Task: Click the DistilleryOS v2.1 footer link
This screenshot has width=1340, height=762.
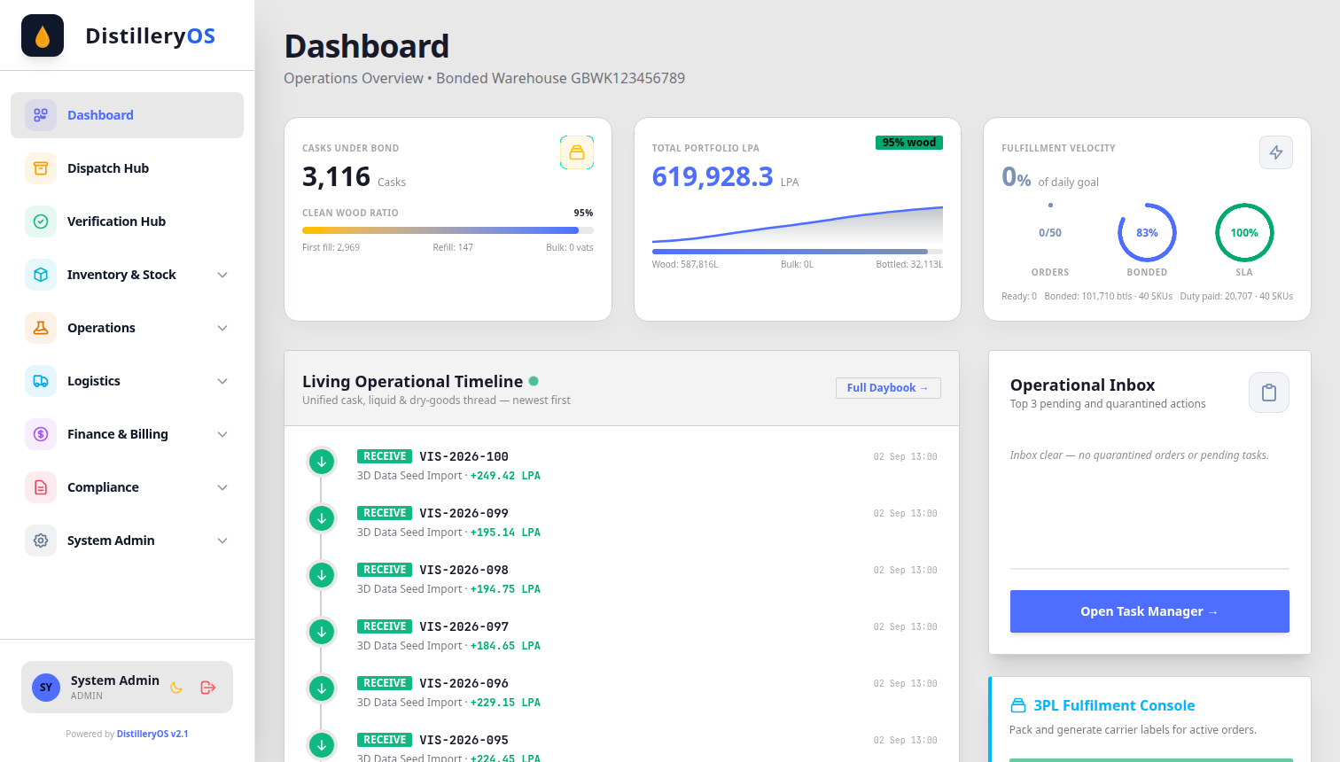Action: coord(152,734)
